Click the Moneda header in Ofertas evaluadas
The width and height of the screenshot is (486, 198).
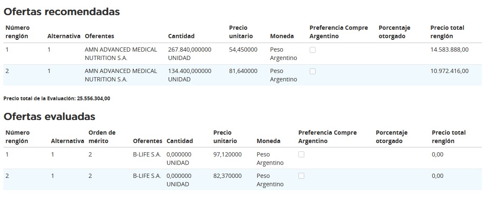coord(268,141)
